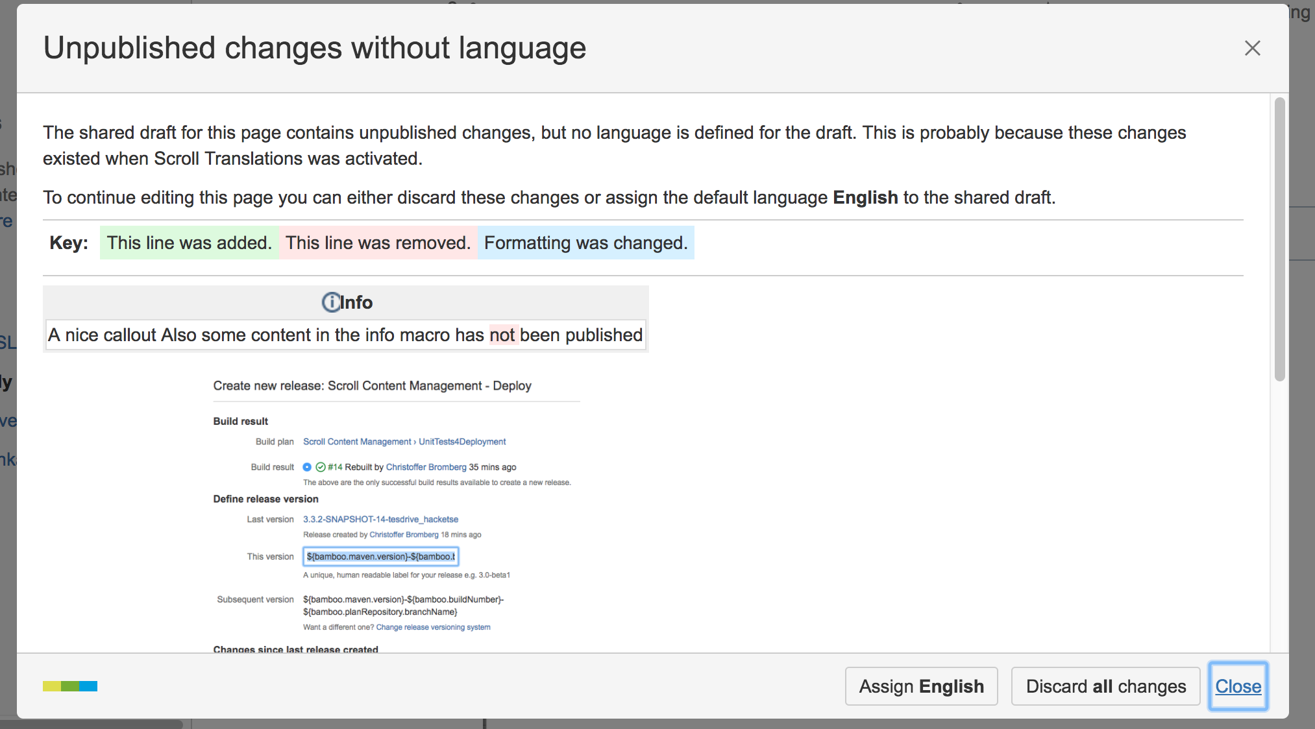Click the yellow-green-blue color bar
Image resolution: width=1315 pixels, height=729 pixels.
70,686
